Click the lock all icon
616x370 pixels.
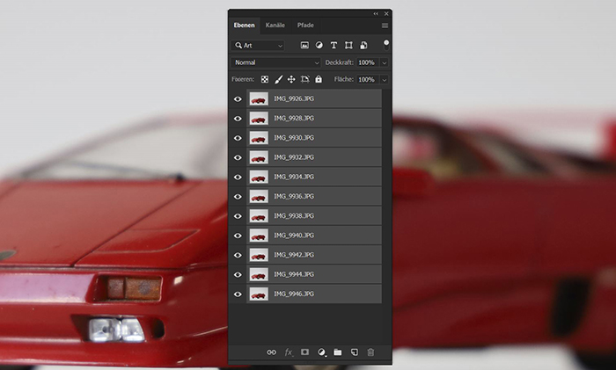click(x=319, y=79)
